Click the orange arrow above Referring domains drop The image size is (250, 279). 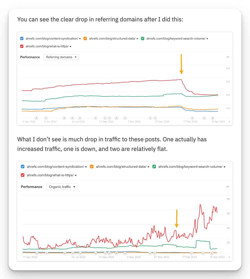pyautogui.click(x=181, y=64)
